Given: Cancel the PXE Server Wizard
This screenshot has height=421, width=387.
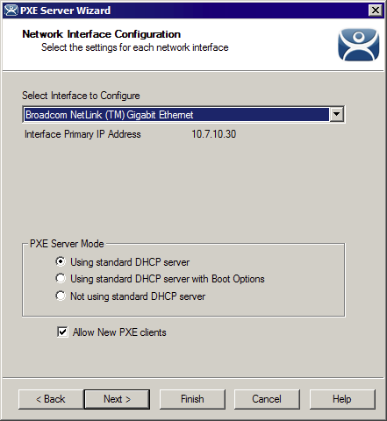Looking at the screenshot, I should (267, 399).
